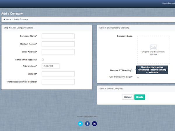The image size is (175, 131).
Task: Click the Is this a trial account? label
Action: click(26, 60)
